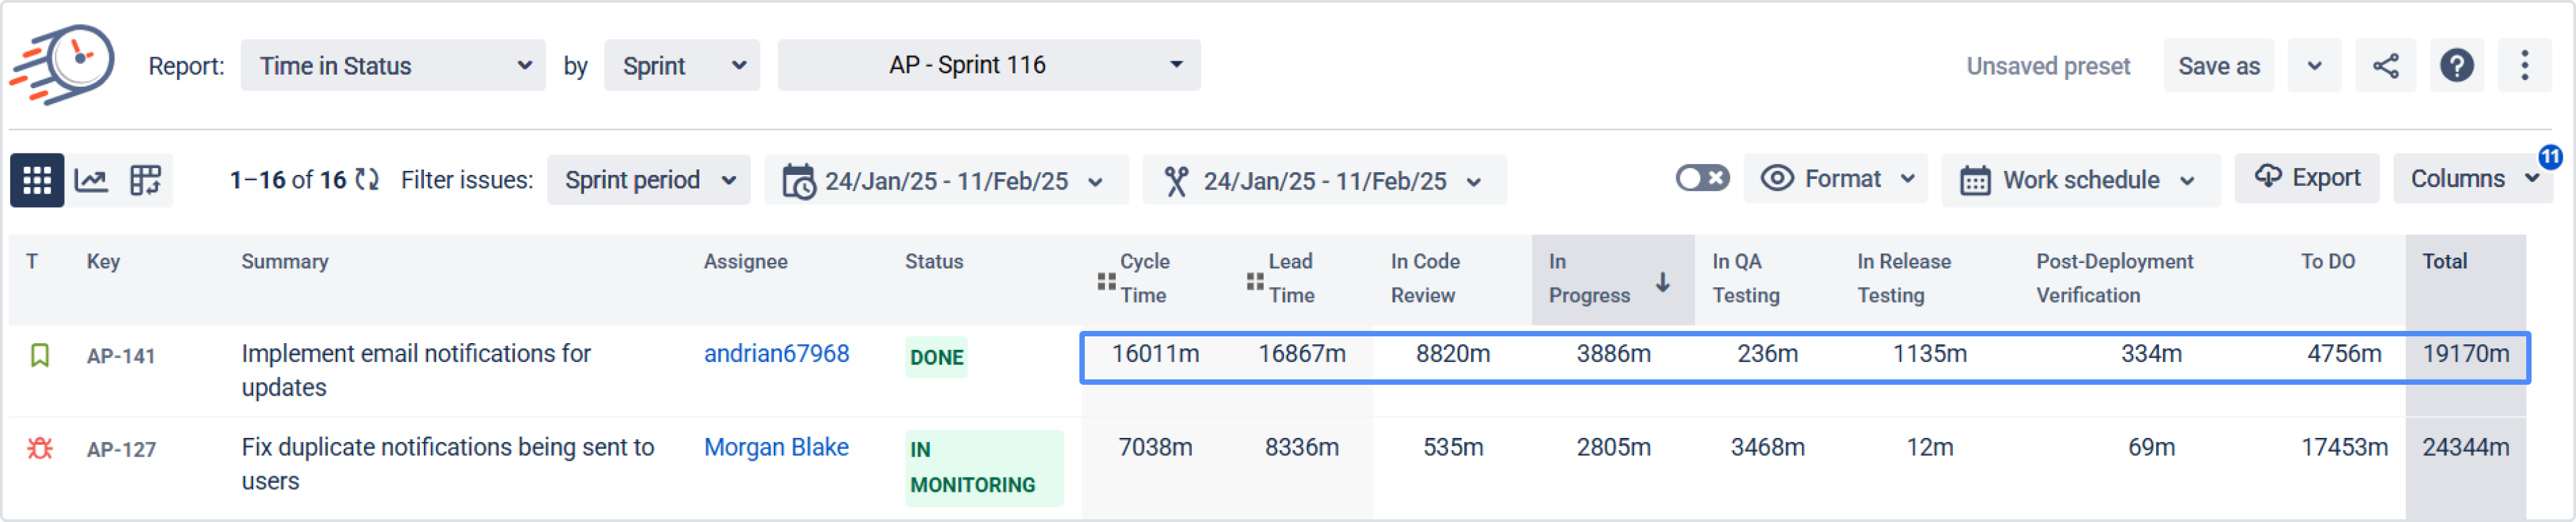
Task: Click the Export button
Action: 2306,179
